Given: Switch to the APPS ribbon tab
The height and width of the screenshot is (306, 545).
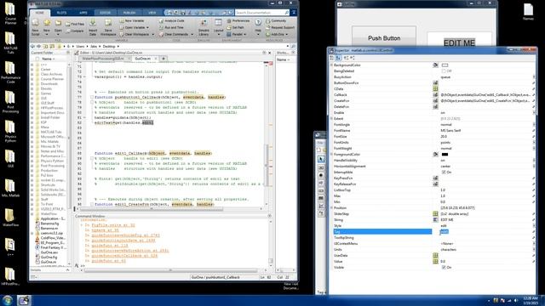Looking at the screenshot, I should [83, 13].
